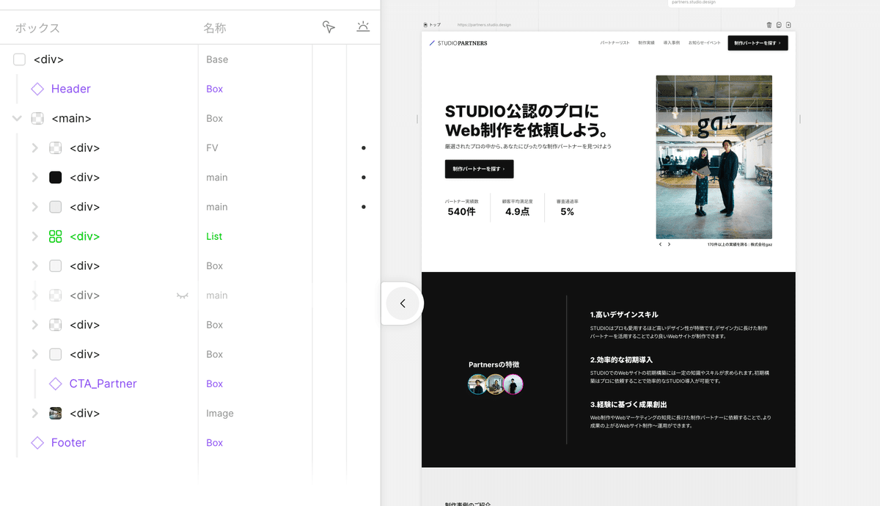Click the animation dot in FV row

(363, 148)
